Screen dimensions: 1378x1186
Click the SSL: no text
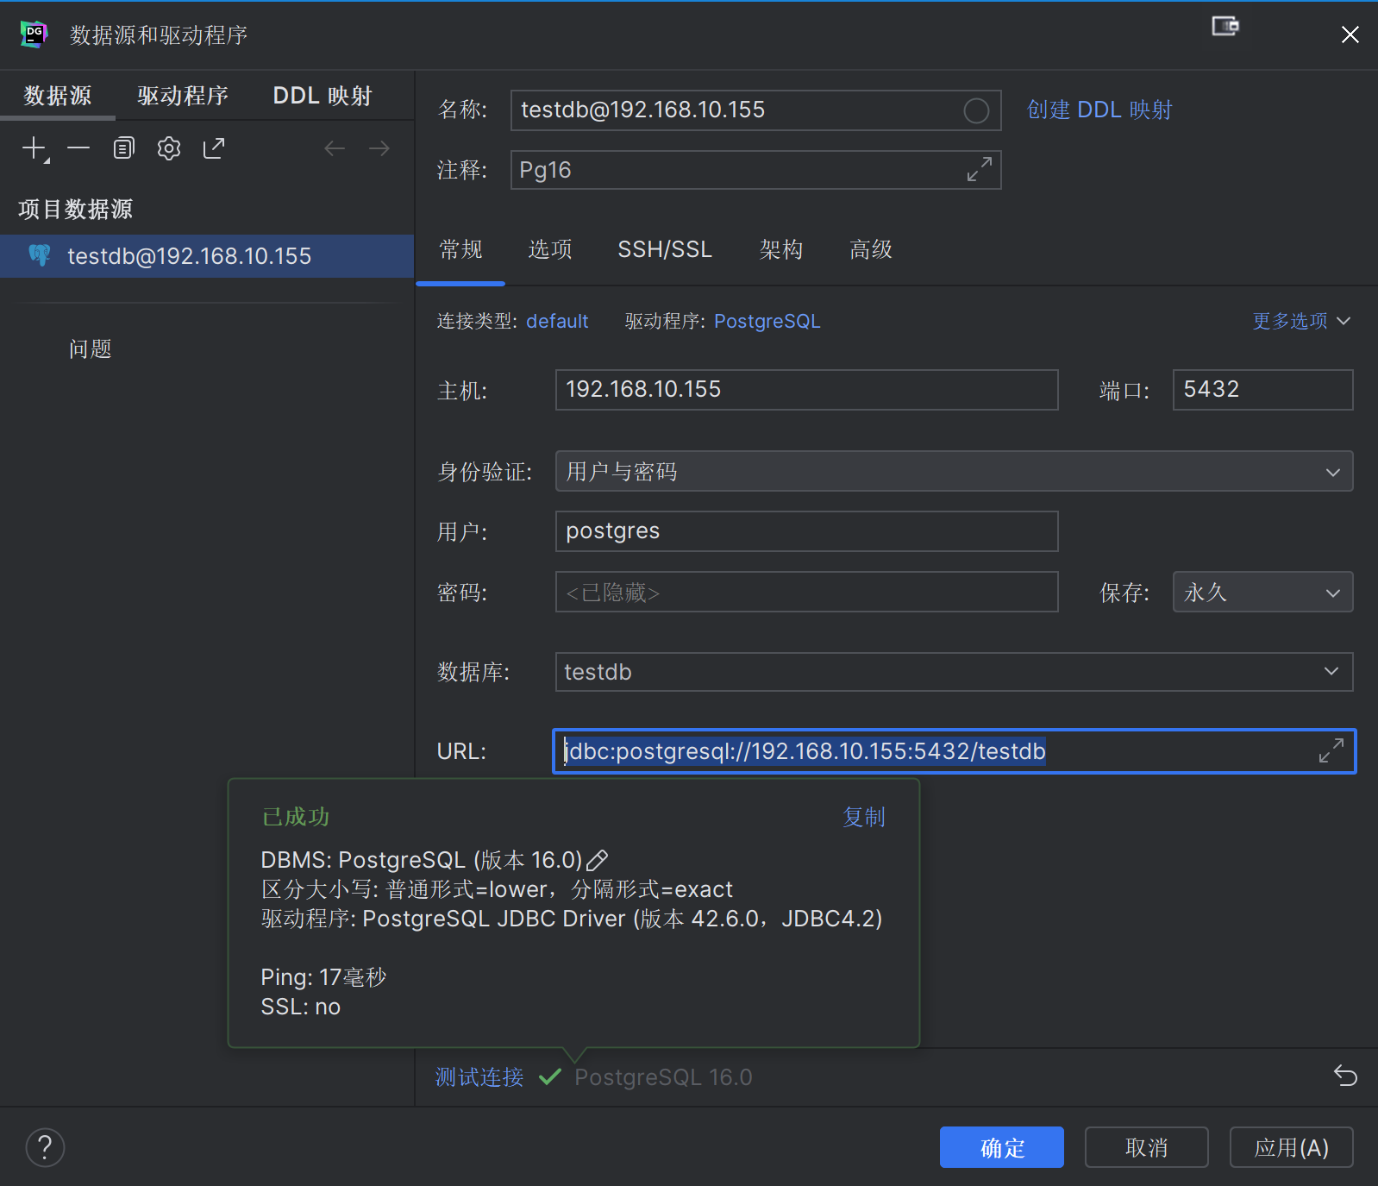(x=301, y=1007)
